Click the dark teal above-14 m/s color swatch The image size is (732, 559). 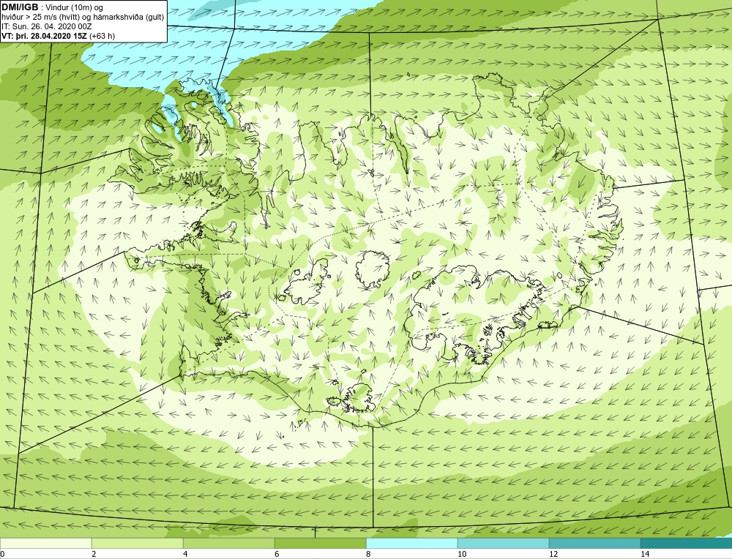click(687, 544)
